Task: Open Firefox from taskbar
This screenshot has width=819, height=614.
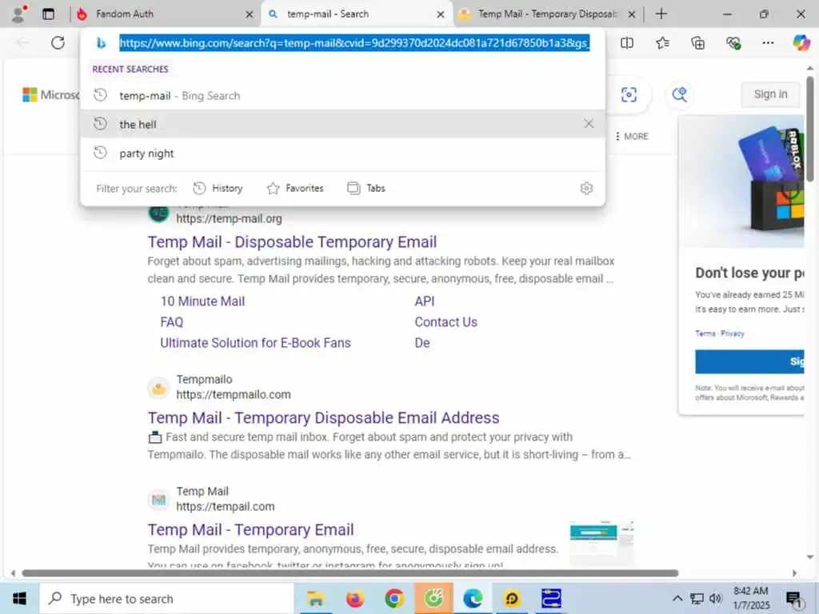Action: click(355, 599)
